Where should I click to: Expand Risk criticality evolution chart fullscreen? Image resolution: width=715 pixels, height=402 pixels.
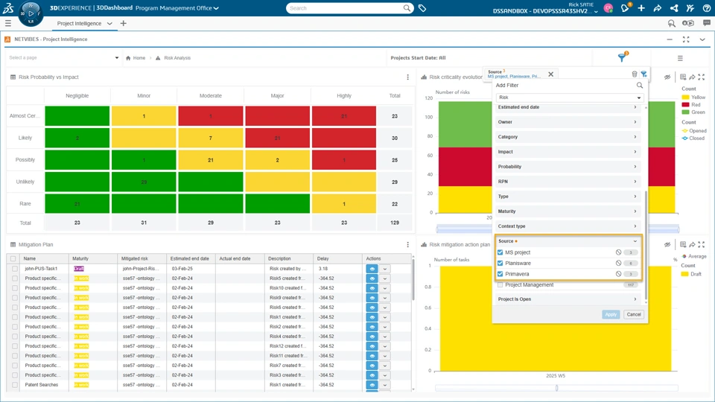pyautogui.click(x=702, y=77)
